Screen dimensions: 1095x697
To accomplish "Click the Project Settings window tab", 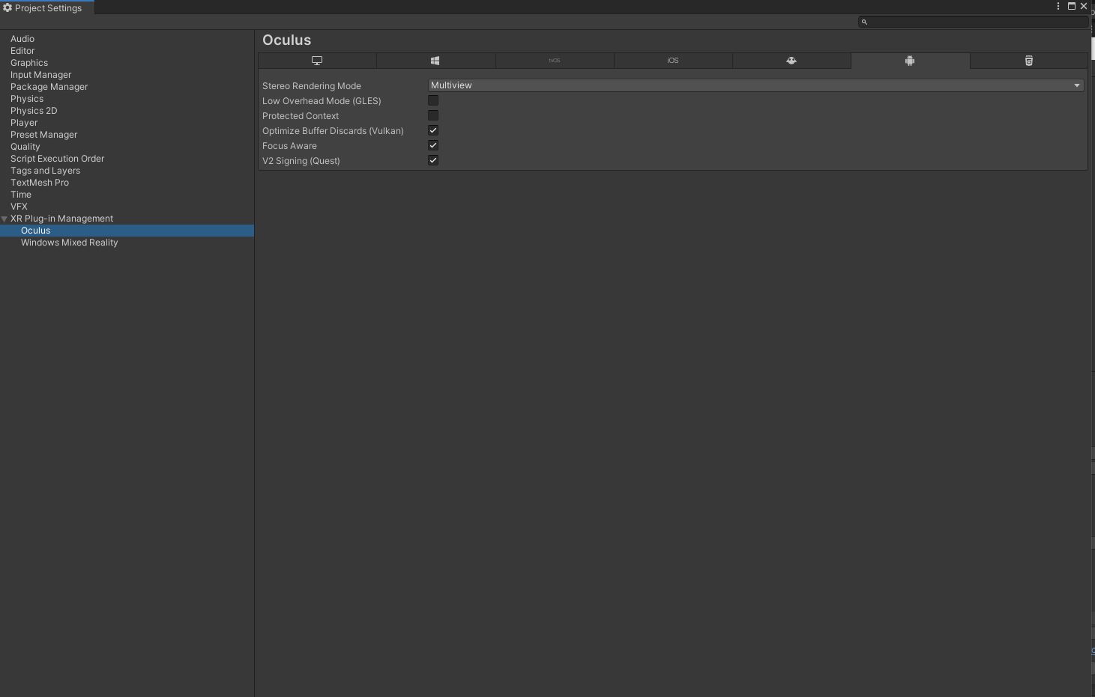I will (x=46, y=7).
